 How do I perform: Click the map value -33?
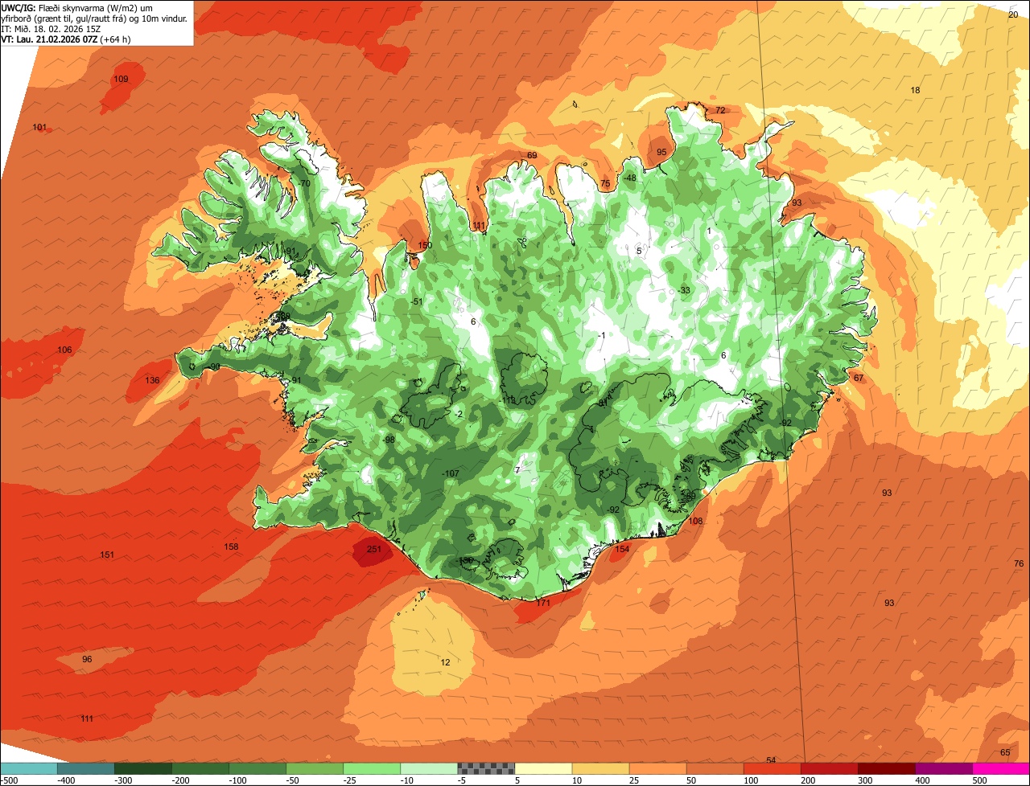(684, 290)
